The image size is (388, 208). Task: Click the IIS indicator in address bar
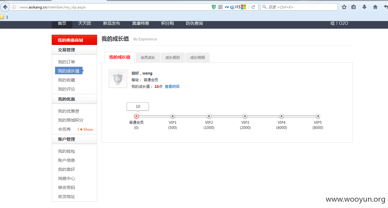click(238, 7)
